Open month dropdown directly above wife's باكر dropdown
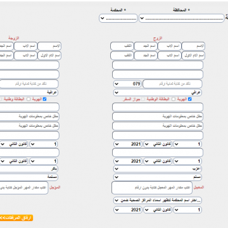Screen dimensions: 228x228 point(14,161)
